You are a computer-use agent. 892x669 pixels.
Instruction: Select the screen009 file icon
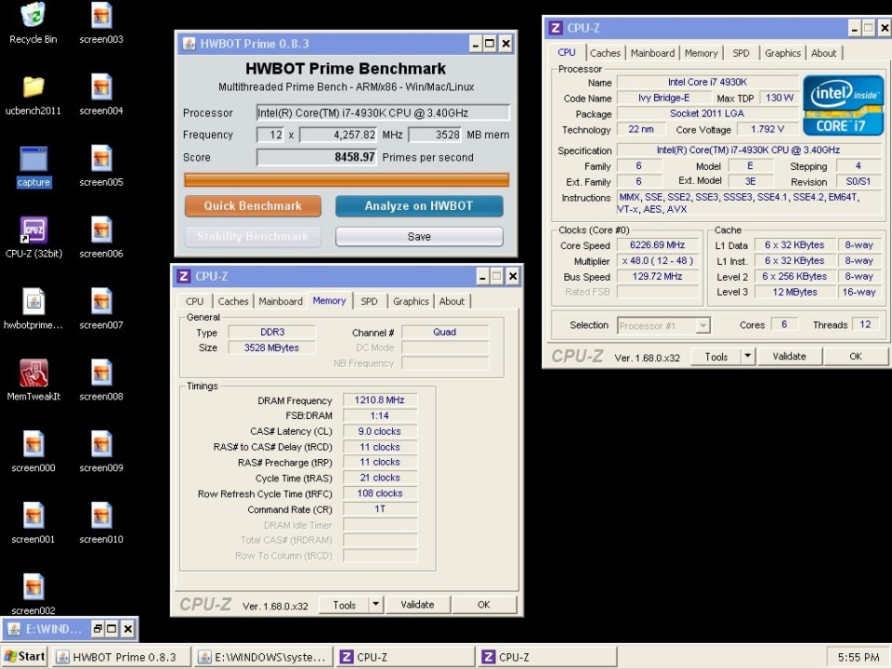coord(101,444)
